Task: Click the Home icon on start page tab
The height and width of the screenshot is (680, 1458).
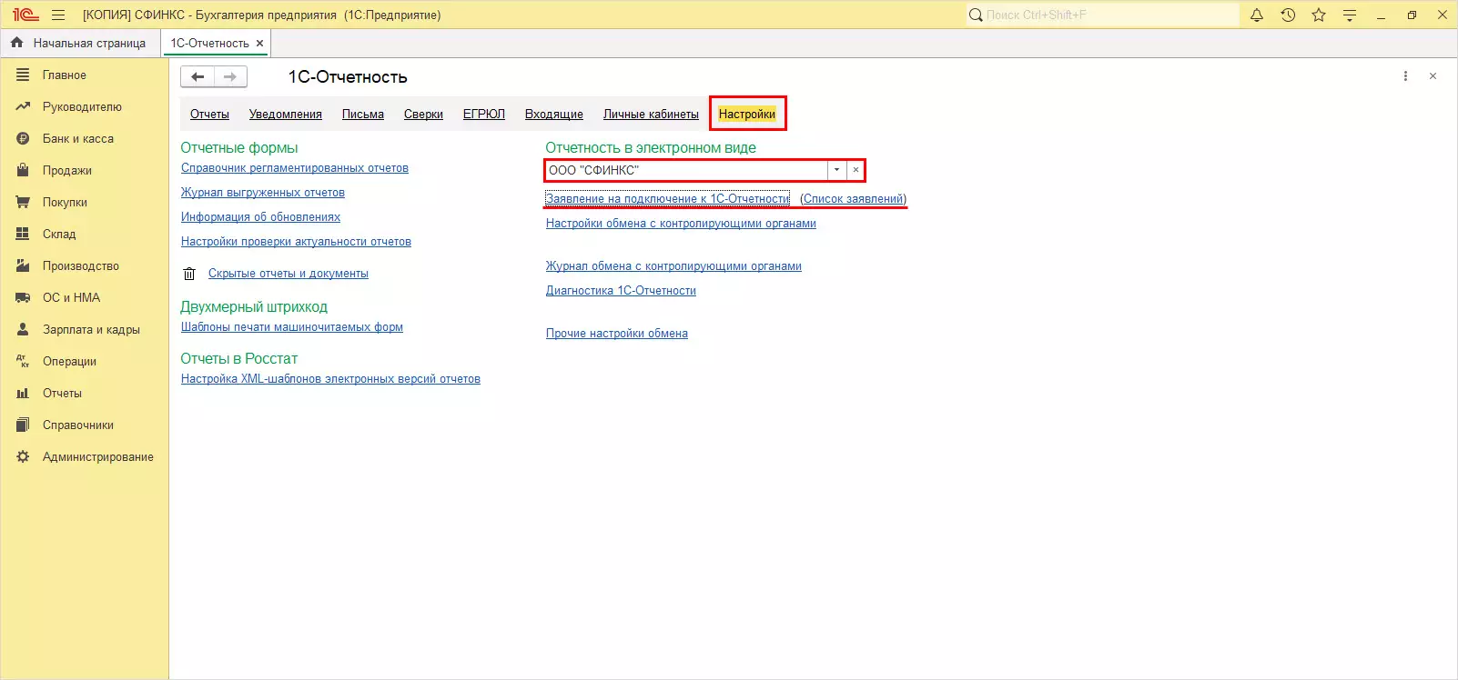Action: [17, 43]
